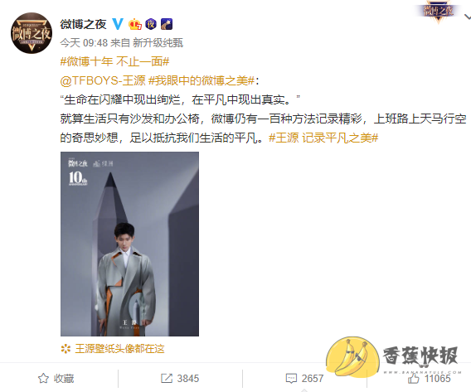
Task: Open comments via the 2657 icon
Action: (x=291, y=378)
